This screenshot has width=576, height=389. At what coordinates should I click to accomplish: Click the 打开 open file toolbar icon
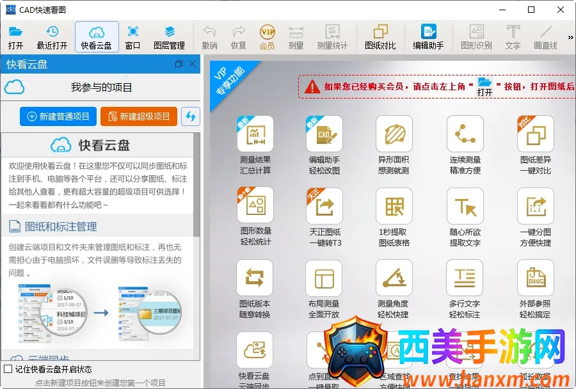pos(16,37)
